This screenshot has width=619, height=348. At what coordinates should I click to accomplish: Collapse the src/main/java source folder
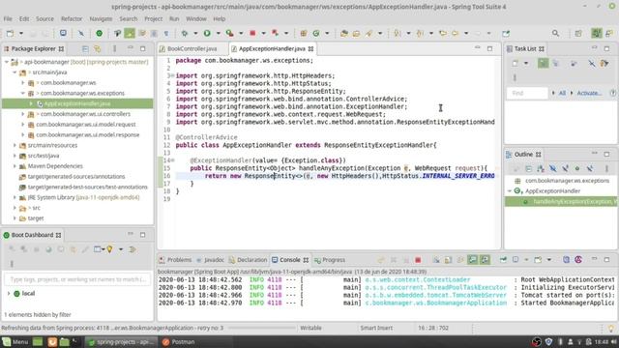tap(15, 72)
